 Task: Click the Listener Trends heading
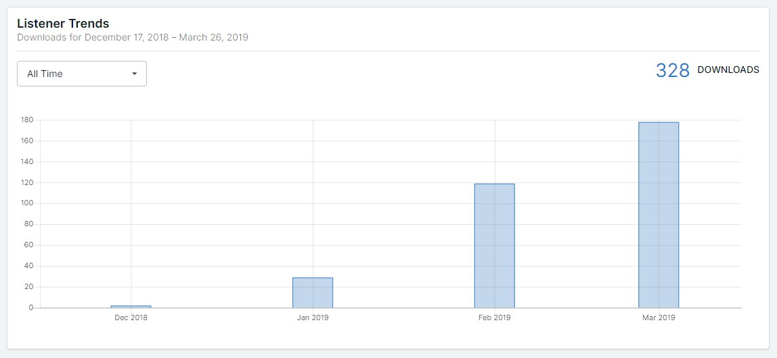click(63, 24)
